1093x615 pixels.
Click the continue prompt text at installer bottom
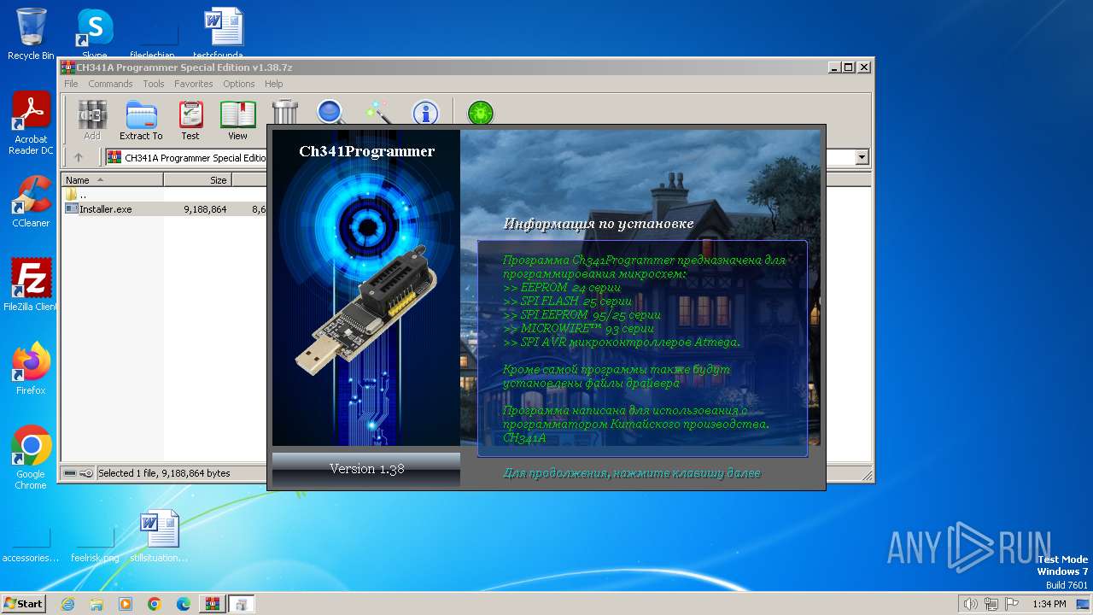pyautogui.click(x=632, y=472)
